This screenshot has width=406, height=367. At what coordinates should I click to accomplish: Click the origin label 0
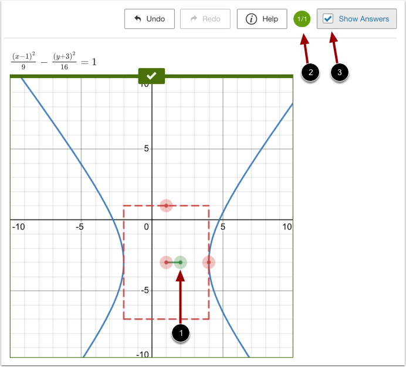[x=146, y=227]
